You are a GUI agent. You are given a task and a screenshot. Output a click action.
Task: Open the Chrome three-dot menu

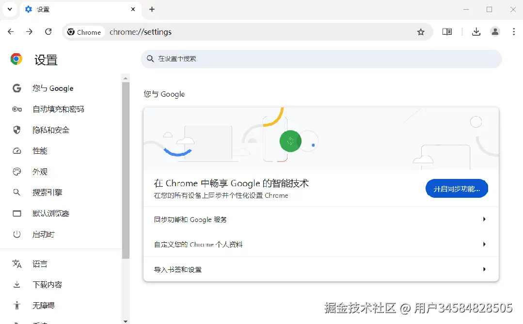[514, 32]
